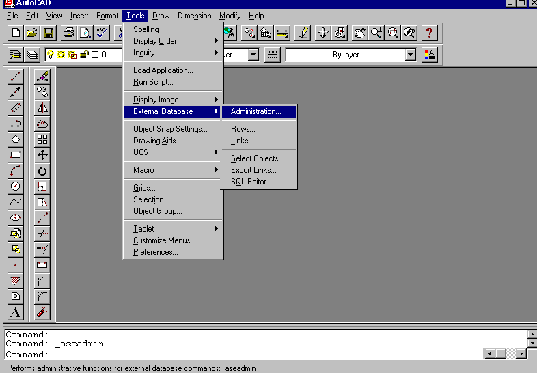Choose Administration... from External Database submenu
The width and height of the screenshot is (537, 373).
(x=259, y=111)
